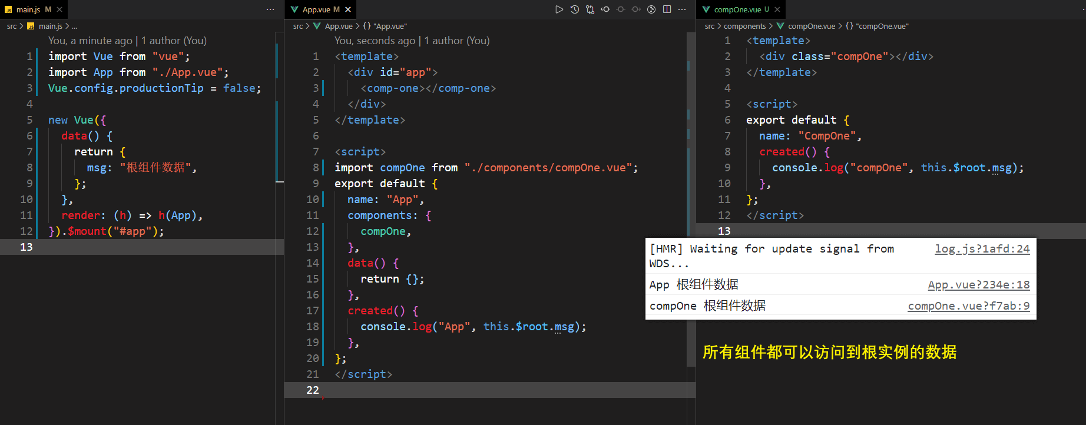The height and width of the screenshot is (425, 1086).
Task: Split the App.vue editor to the right
Action: pyautogui.click(x=667, y=9)
